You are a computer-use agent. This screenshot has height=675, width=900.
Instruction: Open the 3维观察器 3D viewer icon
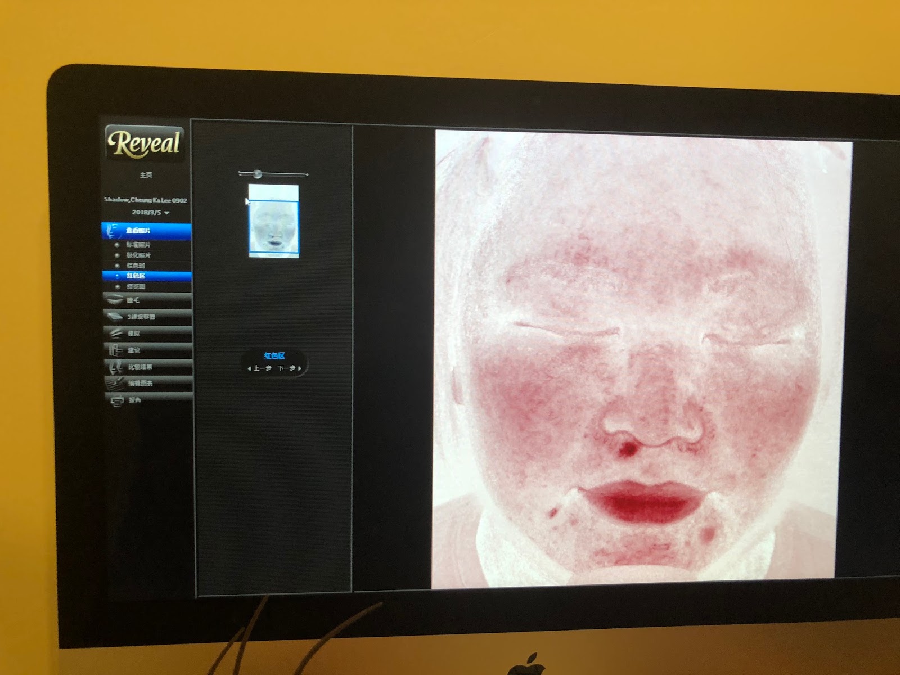click(x=115, y=317)
